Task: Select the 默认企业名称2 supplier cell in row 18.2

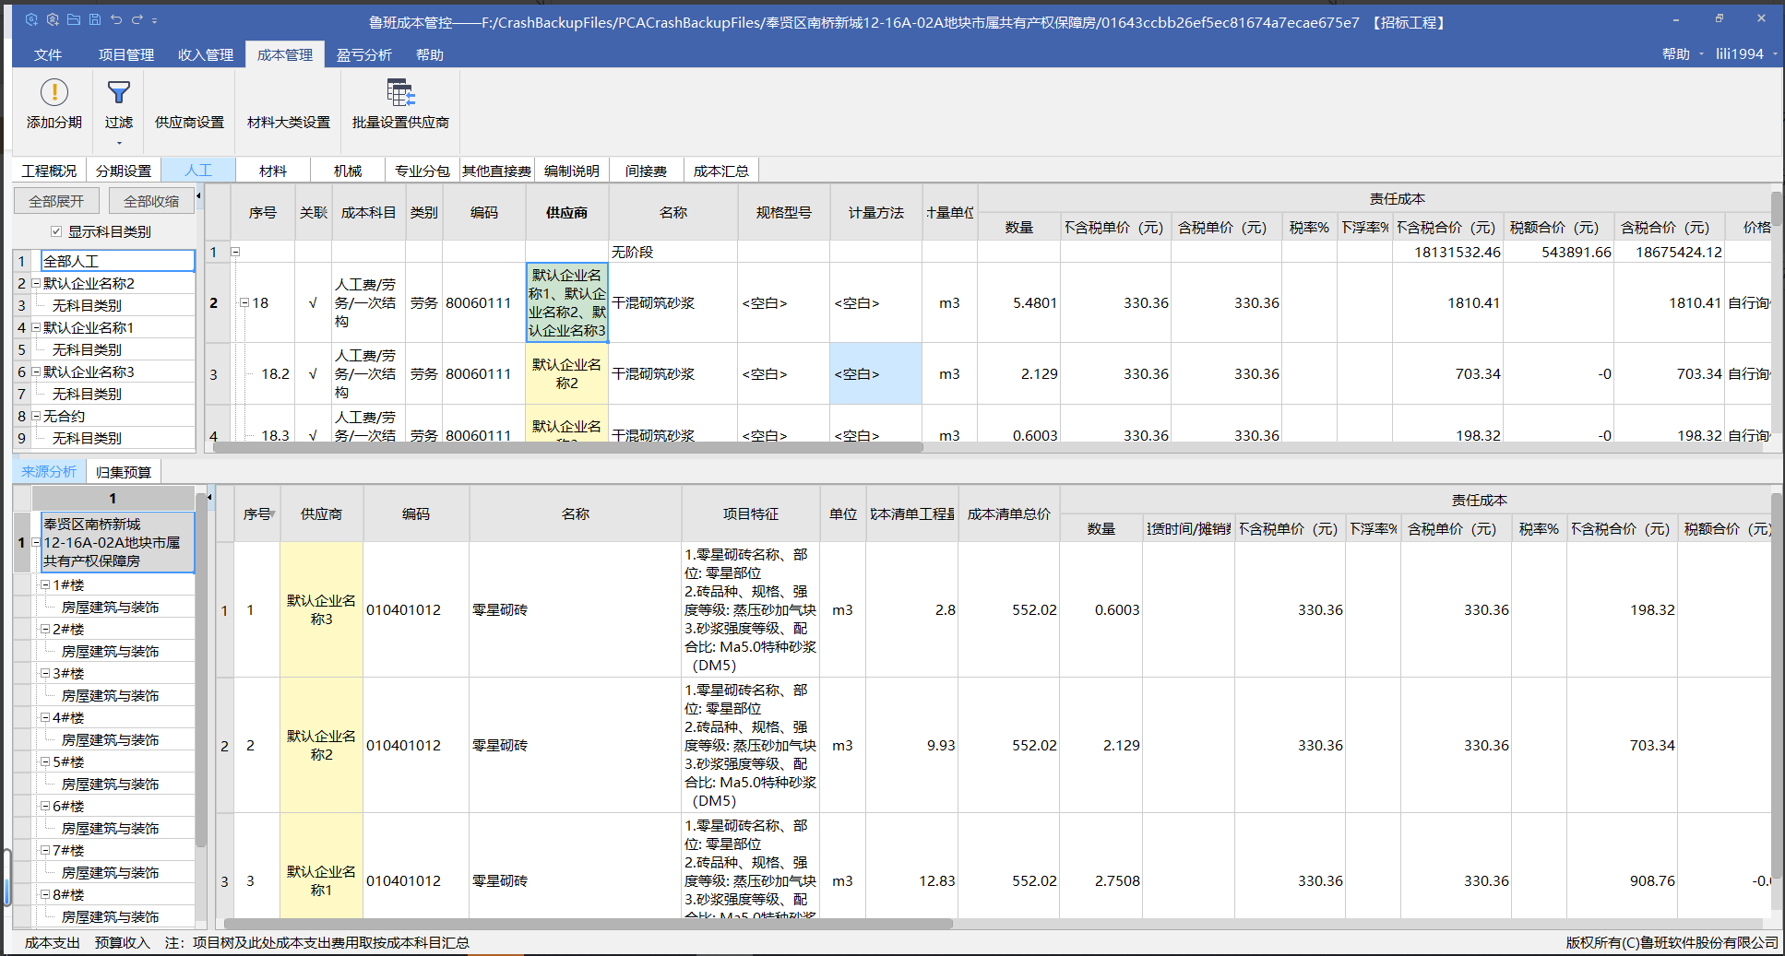Action: pos(566,373)
